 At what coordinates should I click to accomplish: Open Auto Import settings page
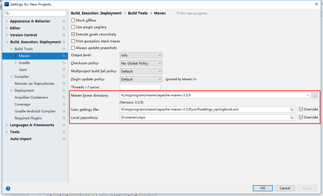(x=21, y=139)
